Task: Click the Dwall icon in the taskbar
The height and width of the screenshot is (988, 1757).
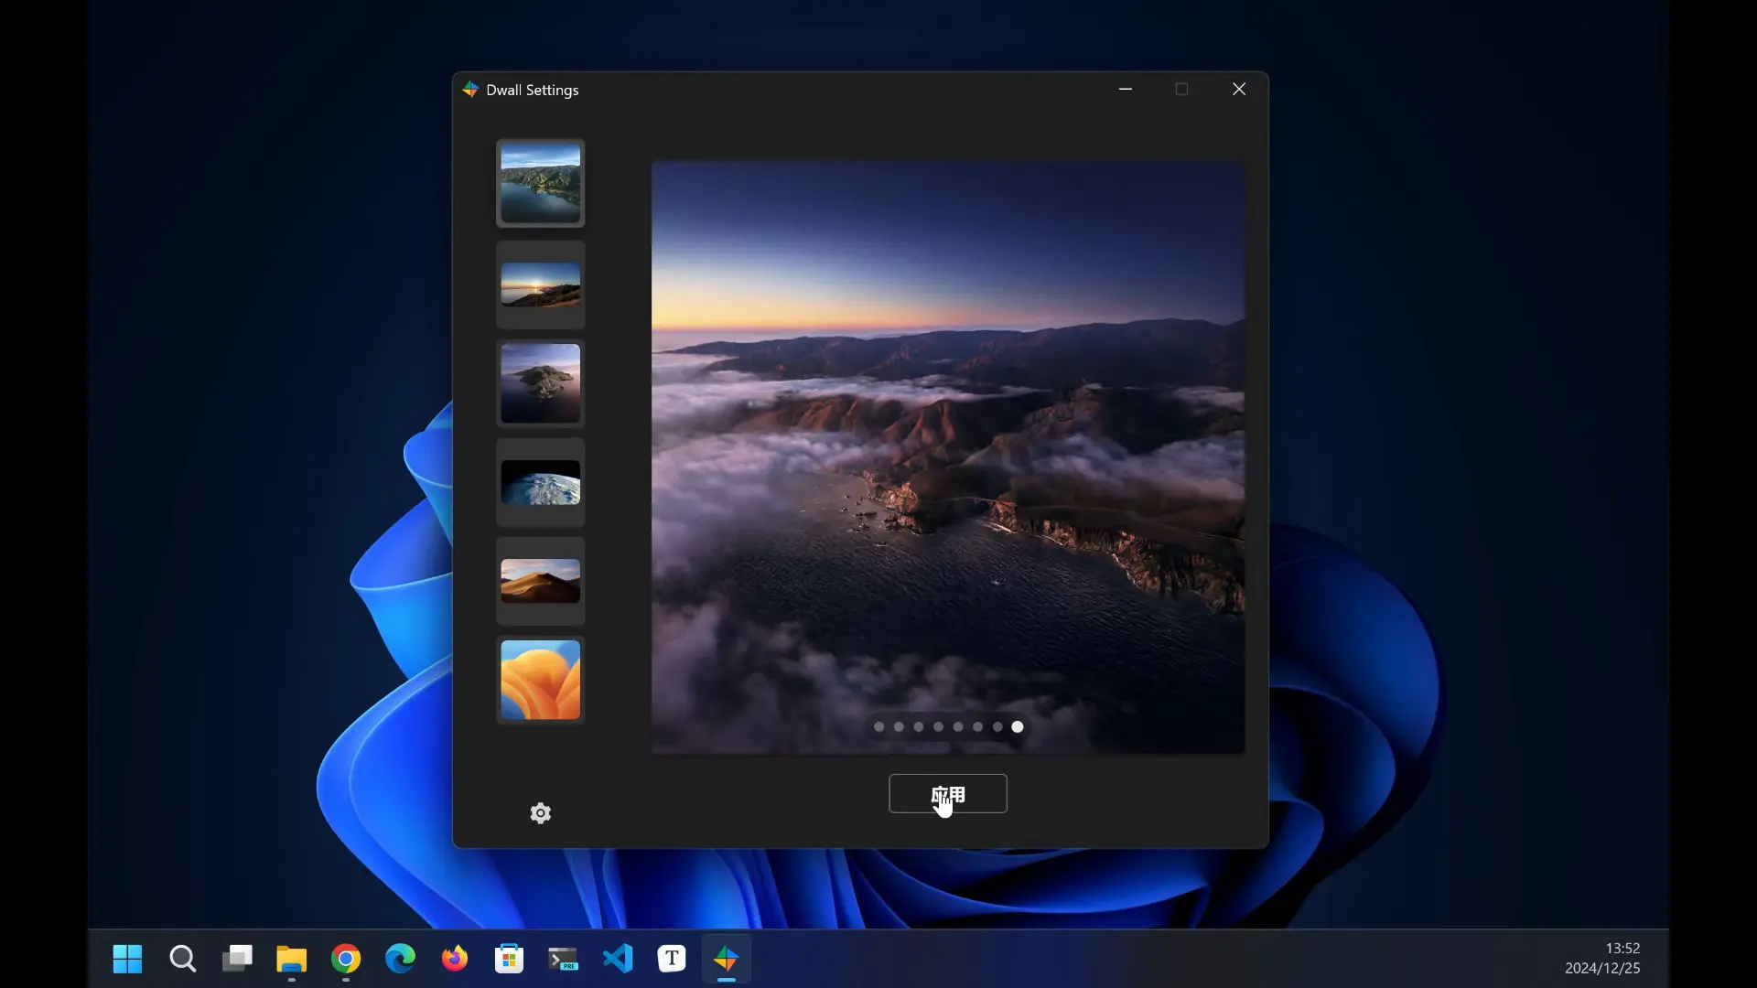Action: (727, 959)
